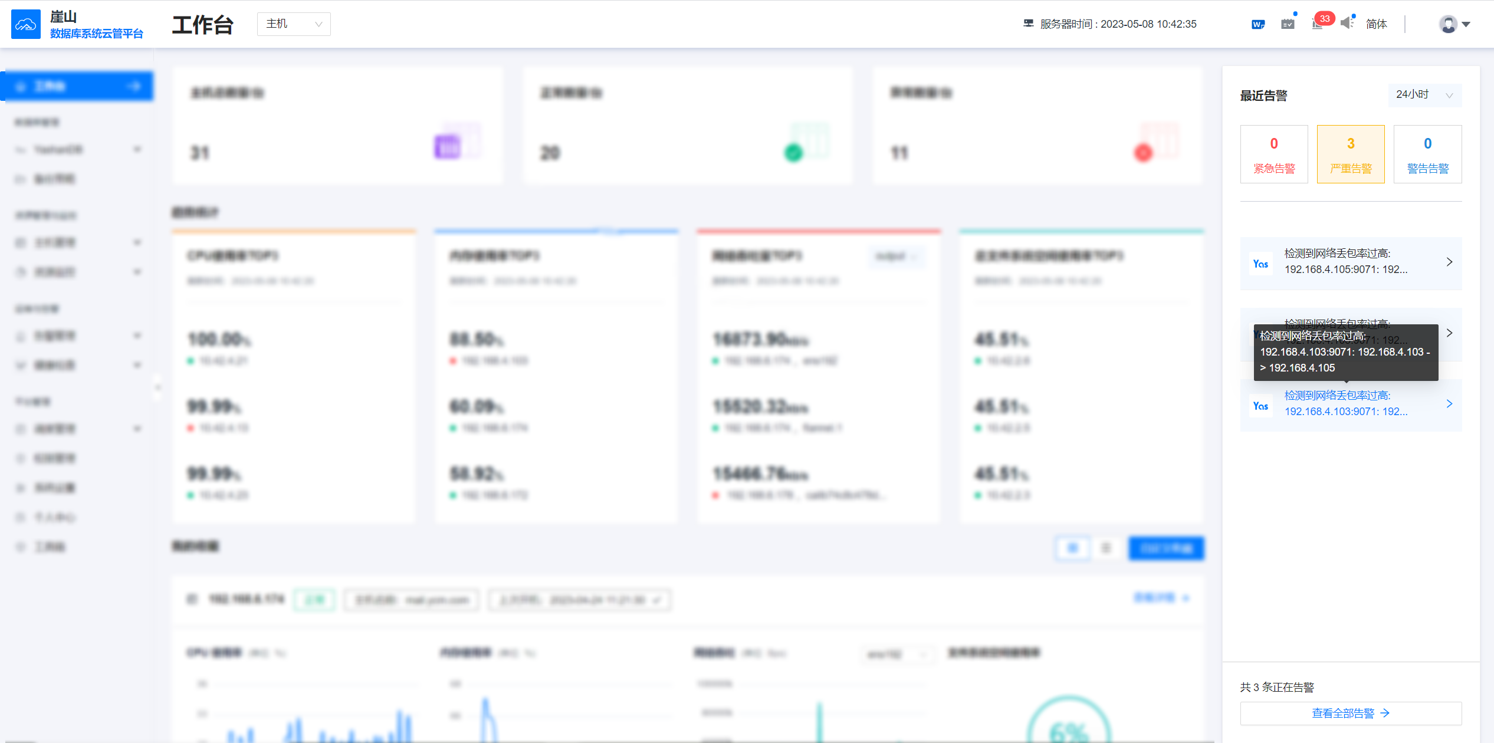This screenshot has height=743, width=1494.
Task: Expand chevron of 192.168.4.105:9071 alert
Action: [1449, 262]
